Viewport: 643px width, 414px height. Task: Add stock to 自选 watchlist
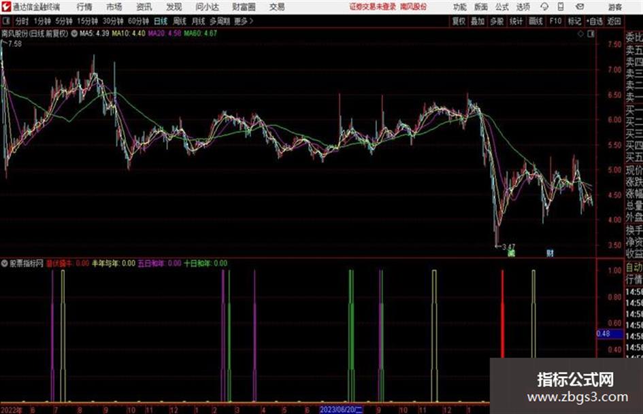(x=594, y=21)
